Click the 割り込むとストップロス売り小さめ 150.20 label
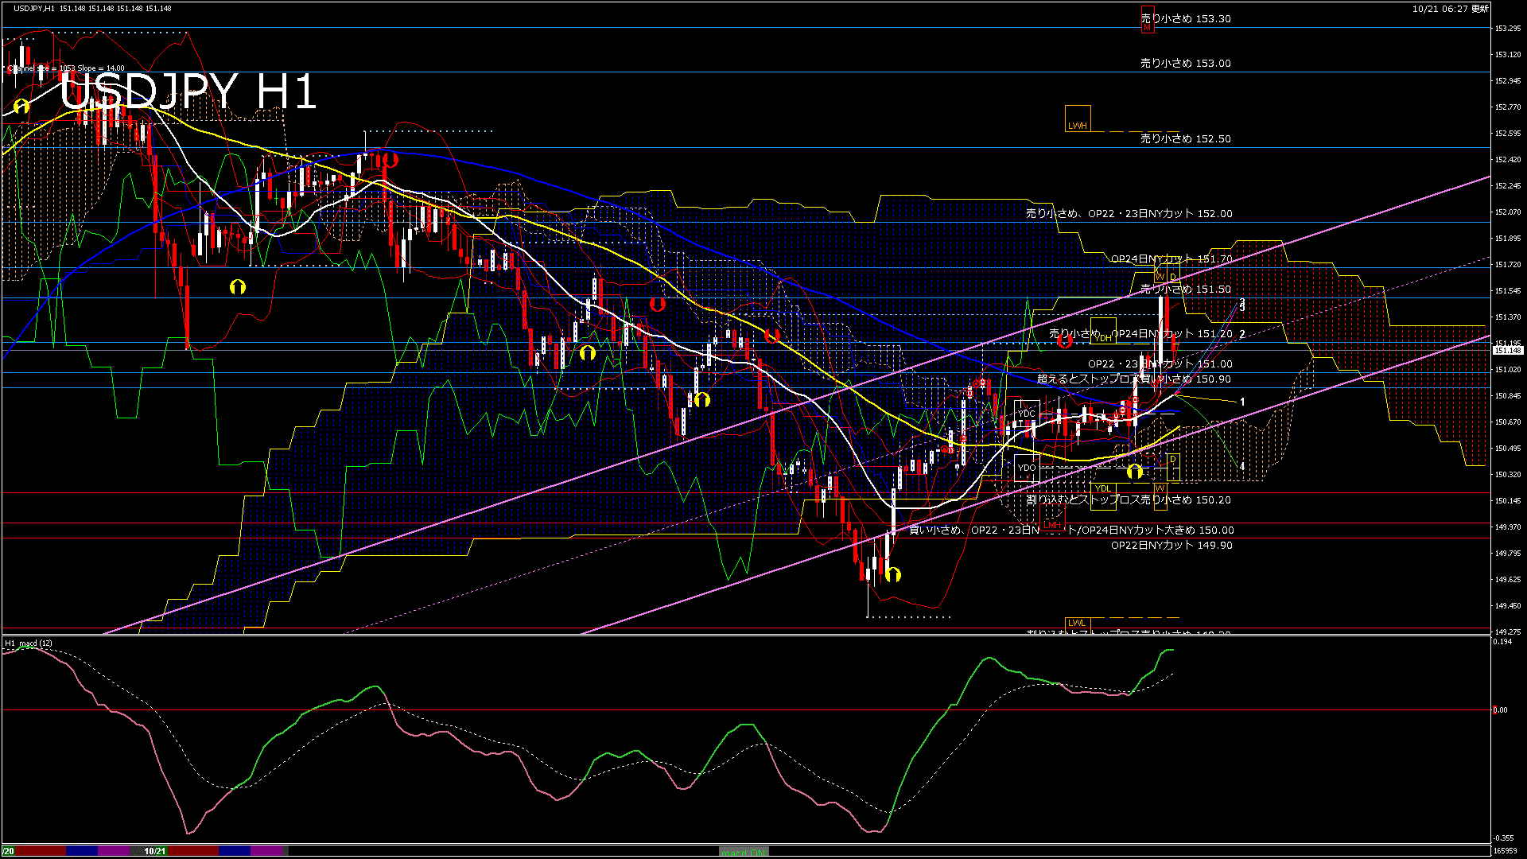 coord(1128,499)
